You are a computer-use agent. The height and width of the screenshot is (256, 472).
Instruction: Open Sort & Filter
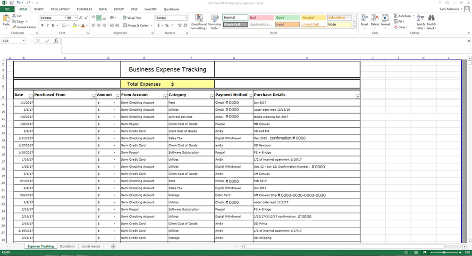tap(421, 22)
